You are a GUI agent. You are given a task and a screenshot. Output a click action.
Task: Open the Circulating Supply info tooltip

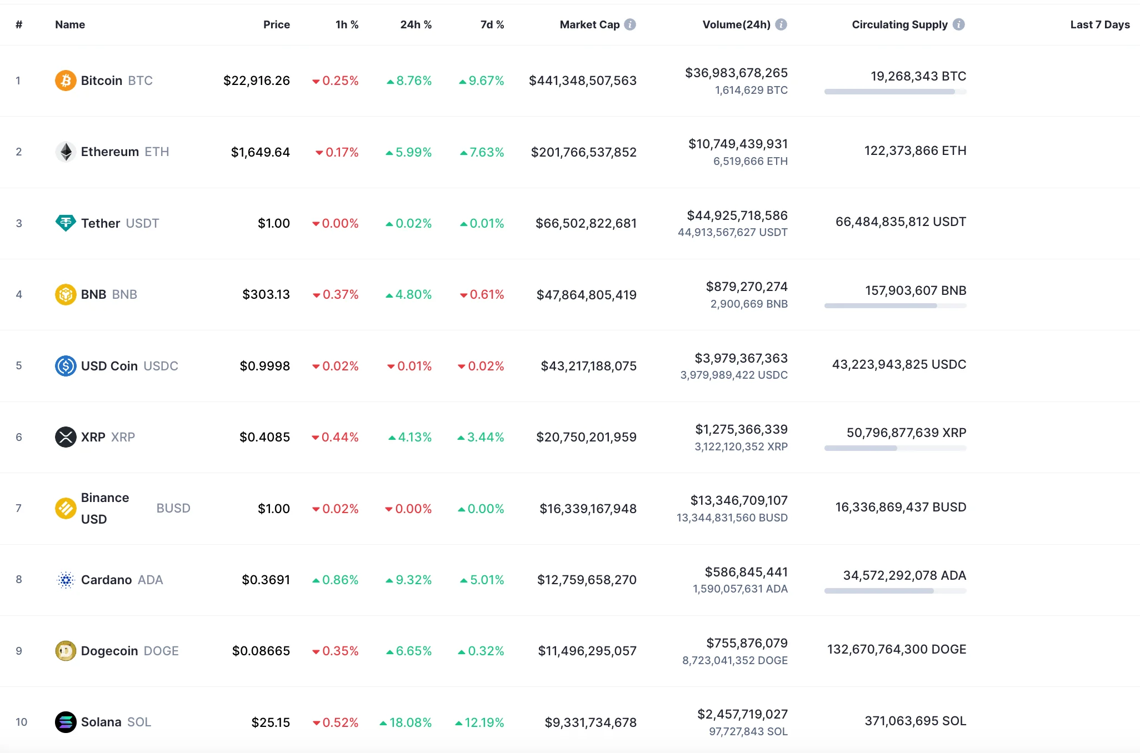click(958, 24)
